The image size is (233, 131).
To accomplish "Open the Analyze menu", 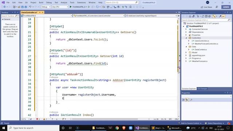I will pyautogui.click(x=64, y=3).
